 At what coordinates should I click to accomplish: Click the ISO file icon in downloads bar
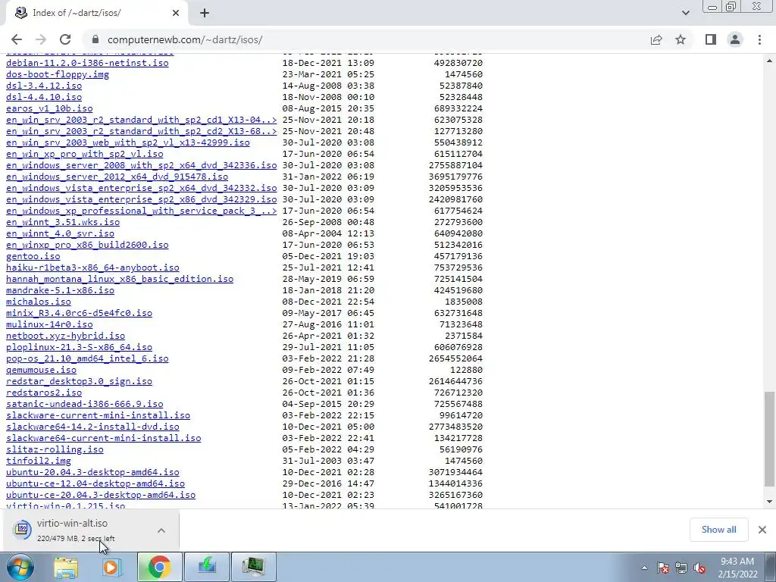(22, 530)
